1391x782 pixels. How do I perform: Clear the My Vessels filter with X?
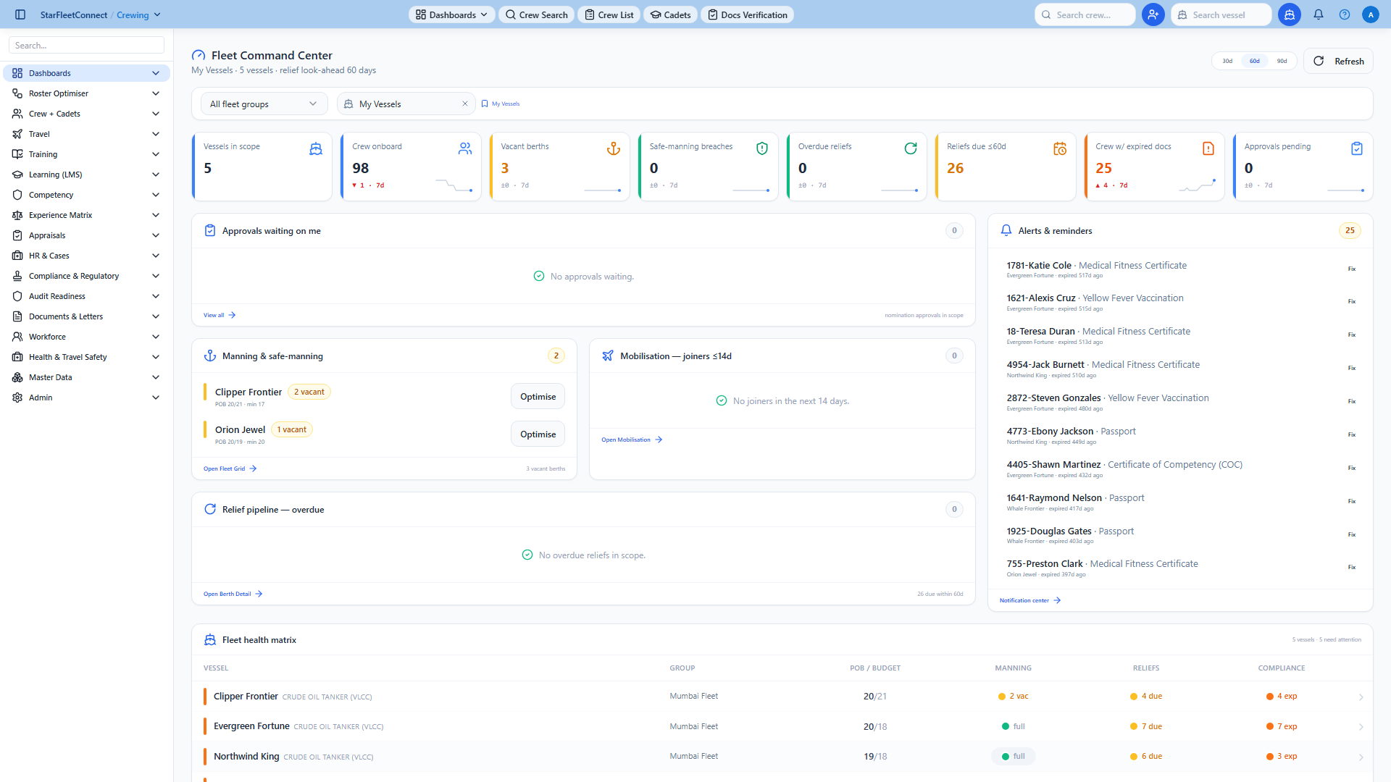pyautogui.click(x=465, y=104)
